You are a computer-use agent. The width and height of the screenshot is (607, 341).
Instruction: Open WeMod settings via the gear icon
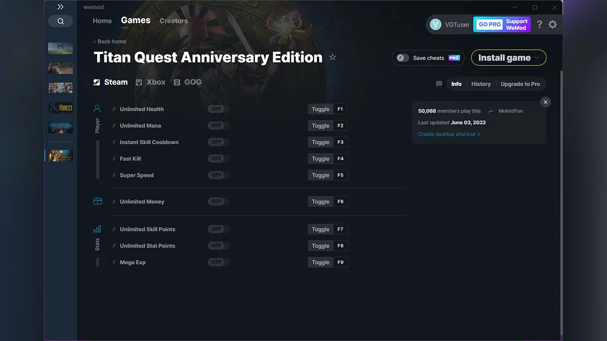(552, 24)
